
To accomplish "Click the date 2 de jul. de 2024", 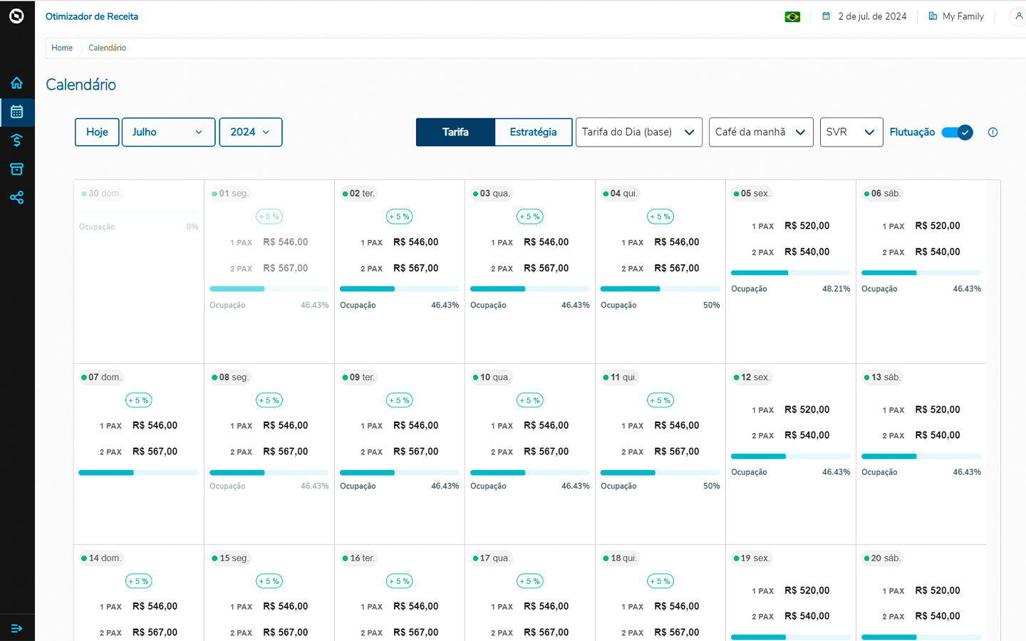I will (x=872, y=16).
